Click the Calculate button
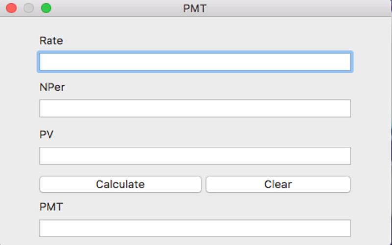The image size is (392, 245). 120,185
